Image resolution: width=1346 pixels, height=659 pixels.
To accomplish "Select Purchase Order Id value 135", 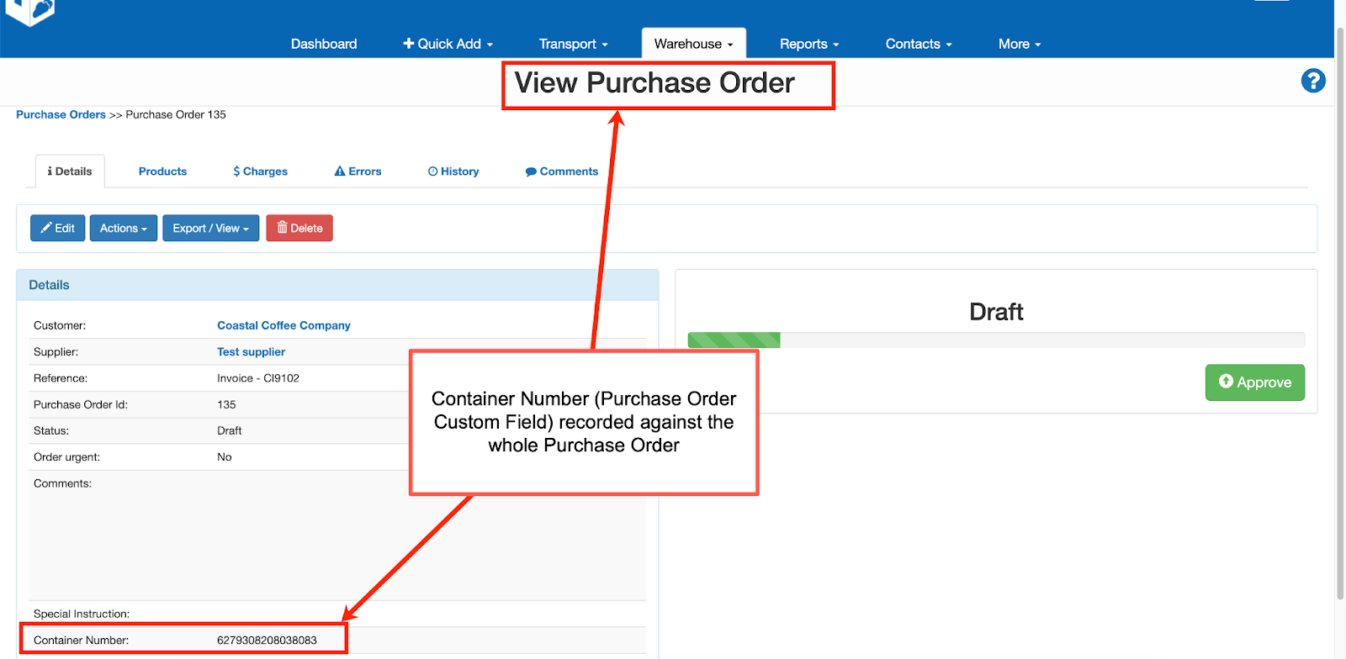I will click(226, 404).
